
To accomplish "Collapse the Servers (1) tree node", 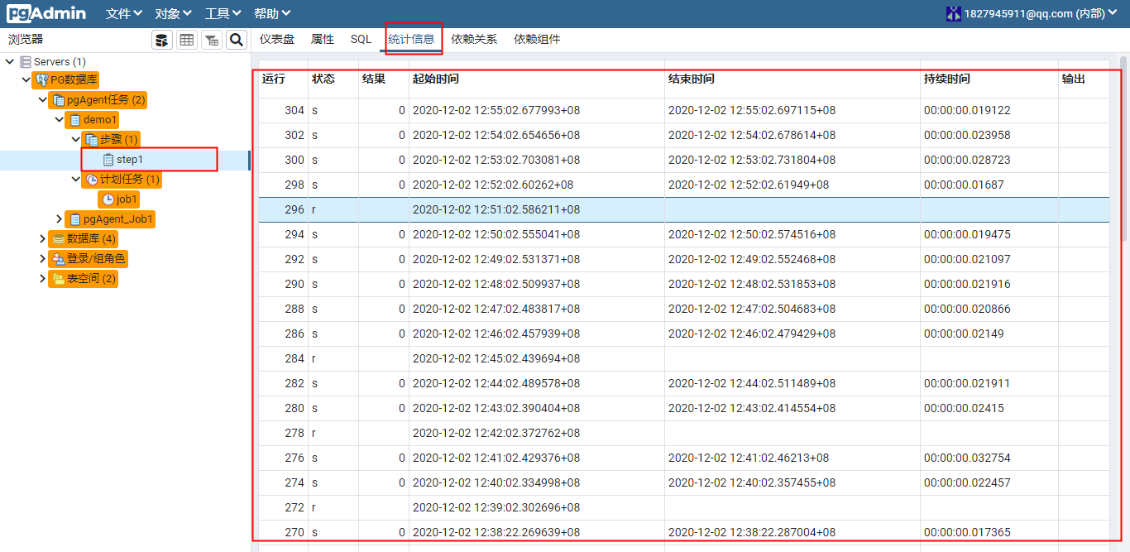I will 9,60.
